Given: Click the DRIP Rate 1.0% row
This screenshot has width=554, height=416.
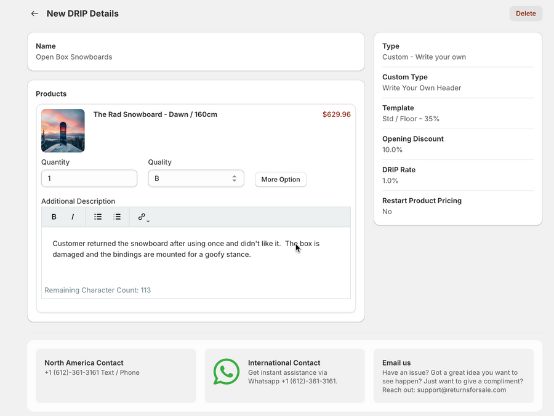Looking at the screenshot, I should [457, 175].
